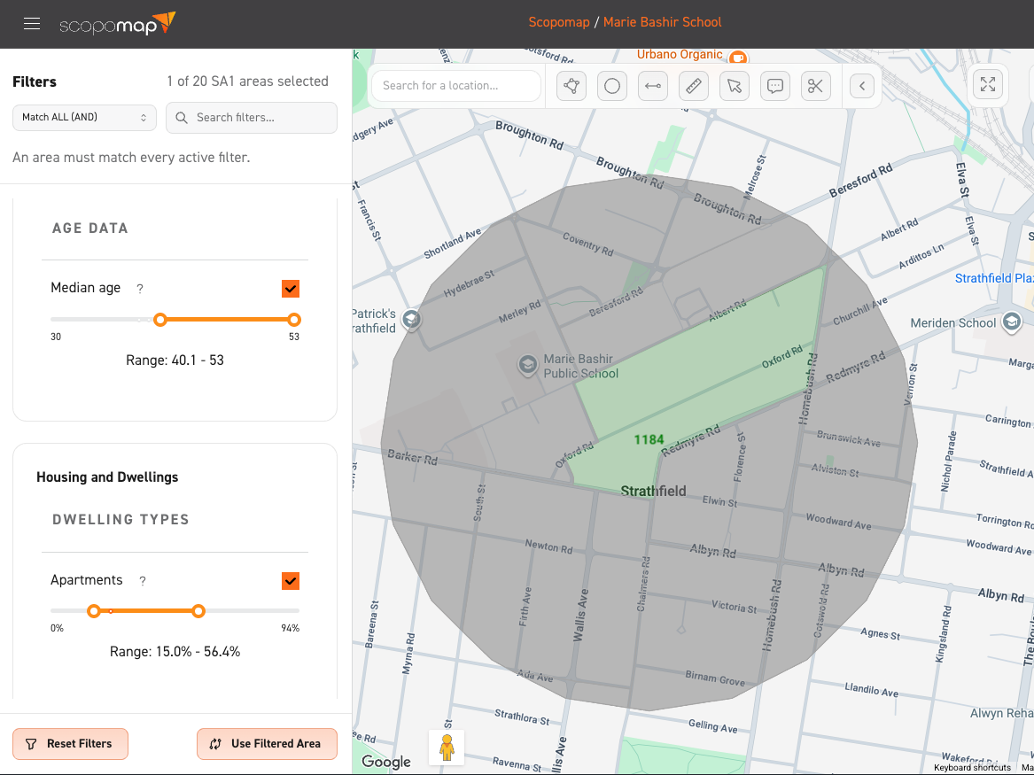Click the '1 of 20 SA1 areas selected' text
The width and height of the screenshot is (1034, 775).
point(247,81)
